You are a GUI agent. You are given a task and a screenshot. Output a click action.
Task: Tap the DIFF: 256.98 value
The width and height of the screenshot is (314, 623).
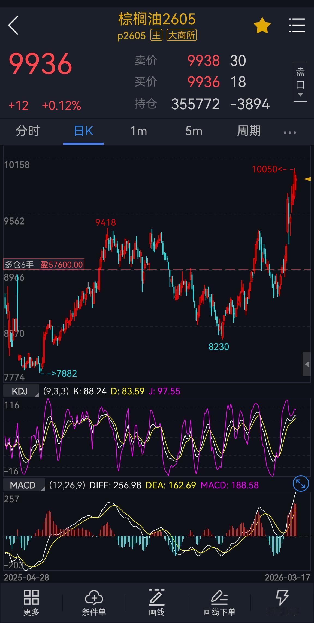[115, 485]
